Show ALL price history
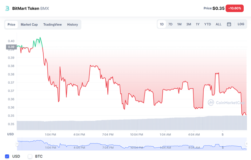Viewport: 251px width, 160px height. tap(219, 24)
